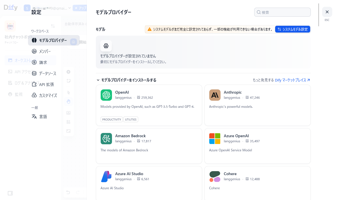Click the dollar coin icon beside 請求
The height and width of the screenshot is (200, 343).
[34, 63]
